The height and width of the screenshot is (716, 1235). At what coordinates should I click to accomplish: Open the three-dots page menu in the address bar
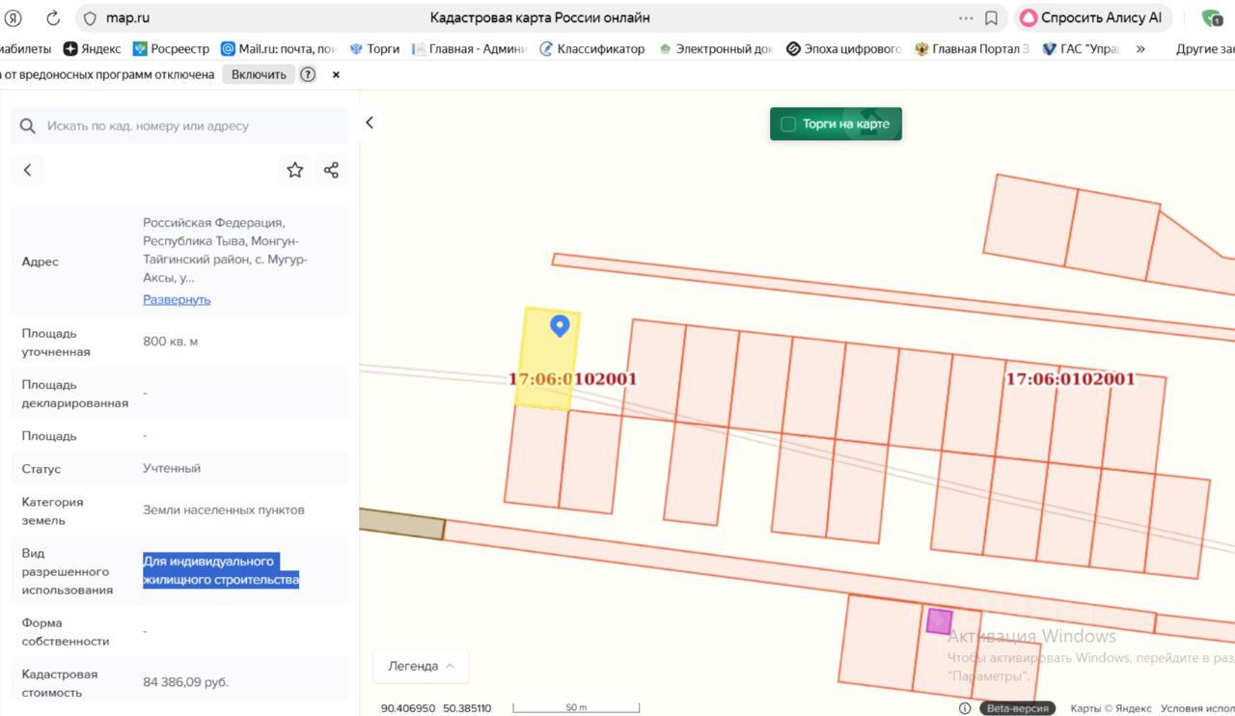966,18
